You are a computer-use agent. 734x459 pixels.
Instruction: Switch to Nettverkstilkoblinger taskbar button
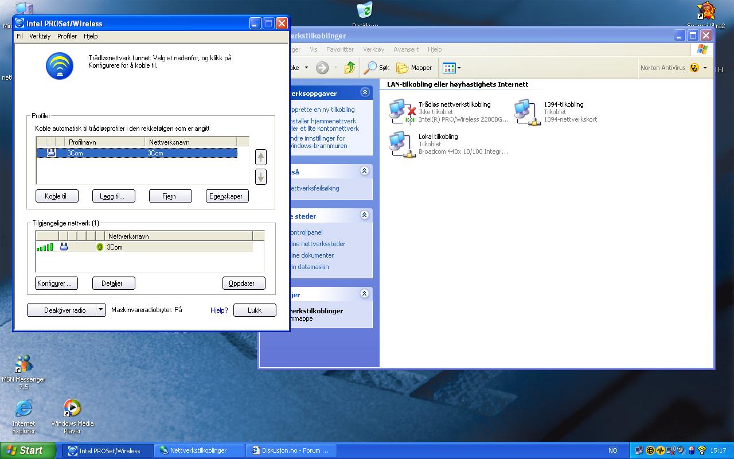[x=199, y=450]
